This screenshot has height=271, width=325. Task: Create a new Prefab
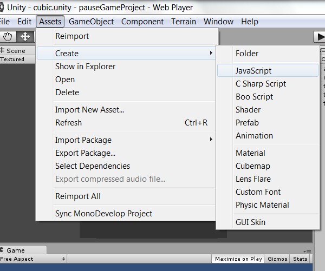click(x=268, y=123)
